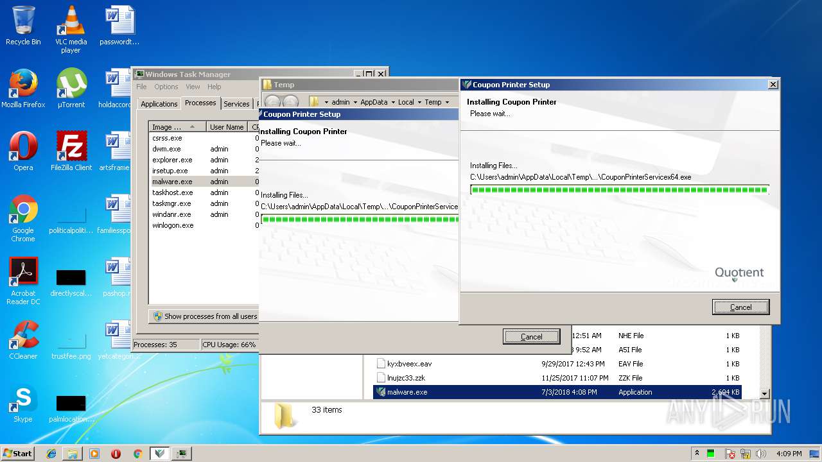Launch Opera from the desktop

(x=23, y=151)
